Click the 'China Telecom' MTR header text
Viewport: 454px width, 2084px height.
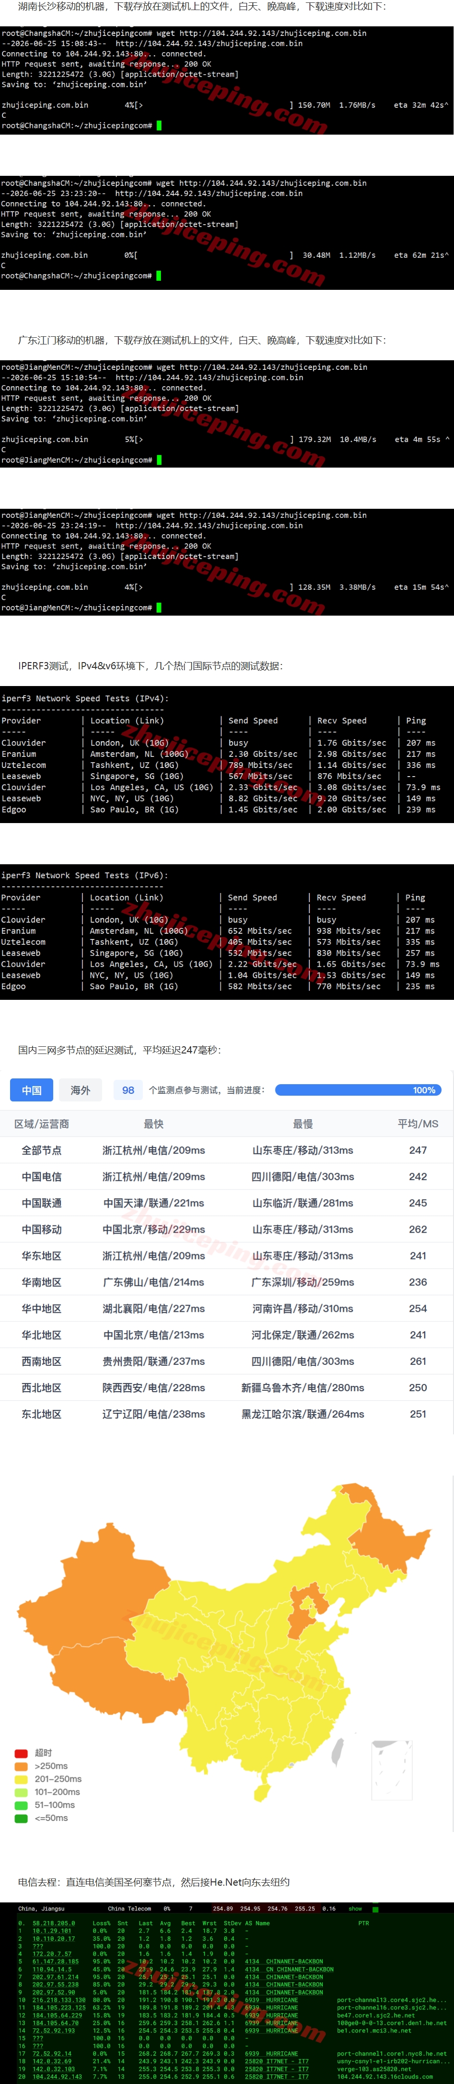click(129, 1909)
